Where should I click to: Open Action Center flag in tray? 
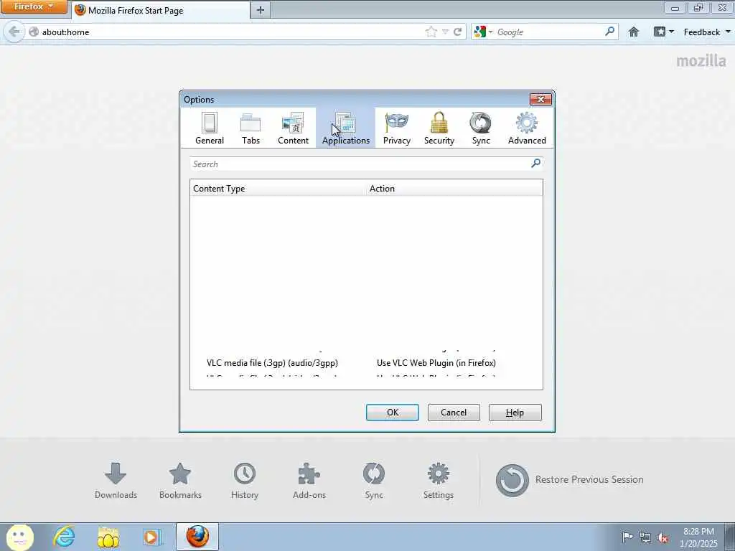pos(627,537)
